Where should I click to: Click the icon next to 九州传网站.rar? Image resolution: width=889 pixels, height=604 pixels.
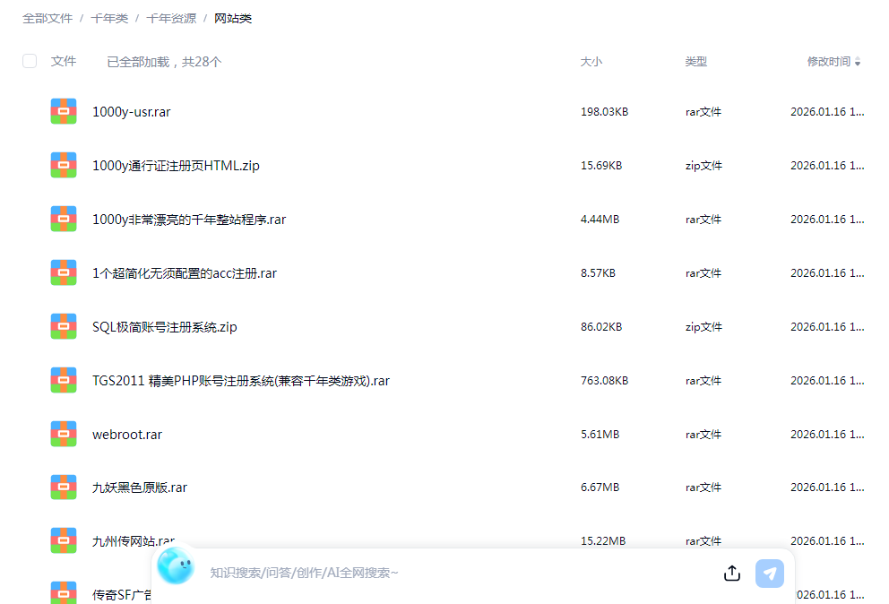tap(63, 540)
